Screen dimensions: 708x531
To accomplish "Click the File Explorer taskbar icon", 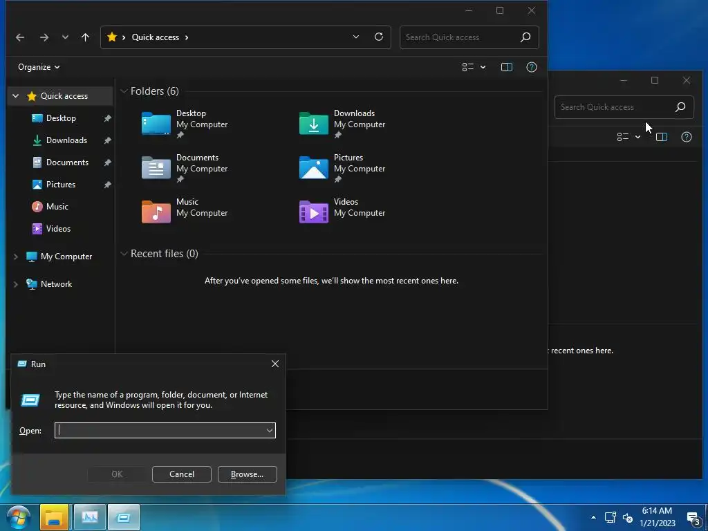I will [x=54, y=517].
